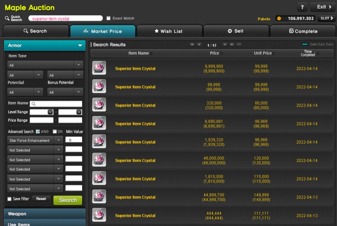Select the 48,000,000 Superior Item Crystal name
The image size is (337, 226).
(x=135, y=160)
